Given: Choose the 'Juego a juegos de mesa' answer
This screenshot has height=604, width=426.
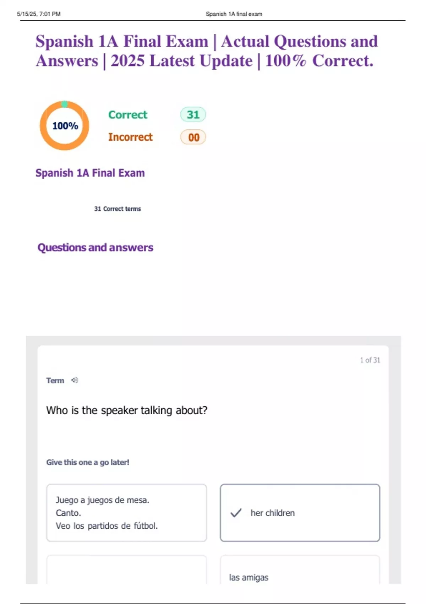Looking at the screenshot, I should coord(126,513).
